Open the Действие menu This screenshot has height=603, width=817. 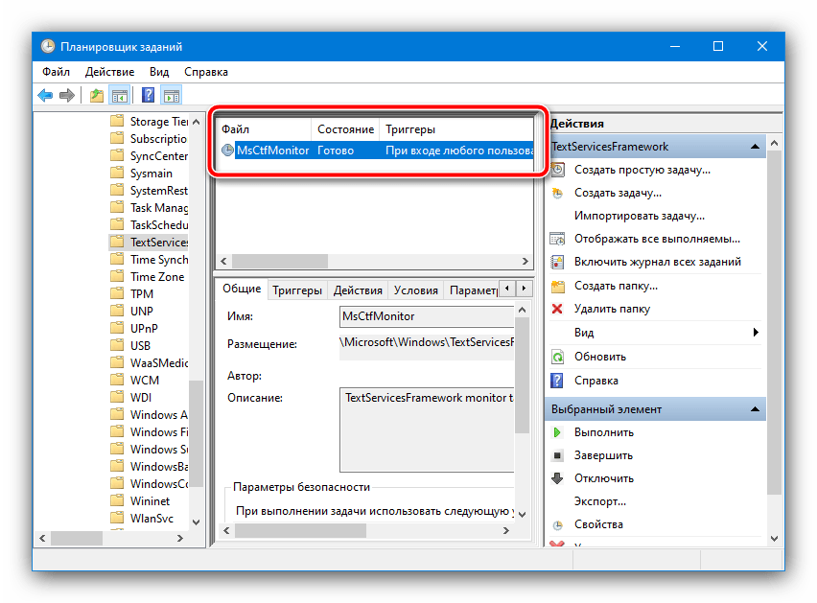click(110, 72)
